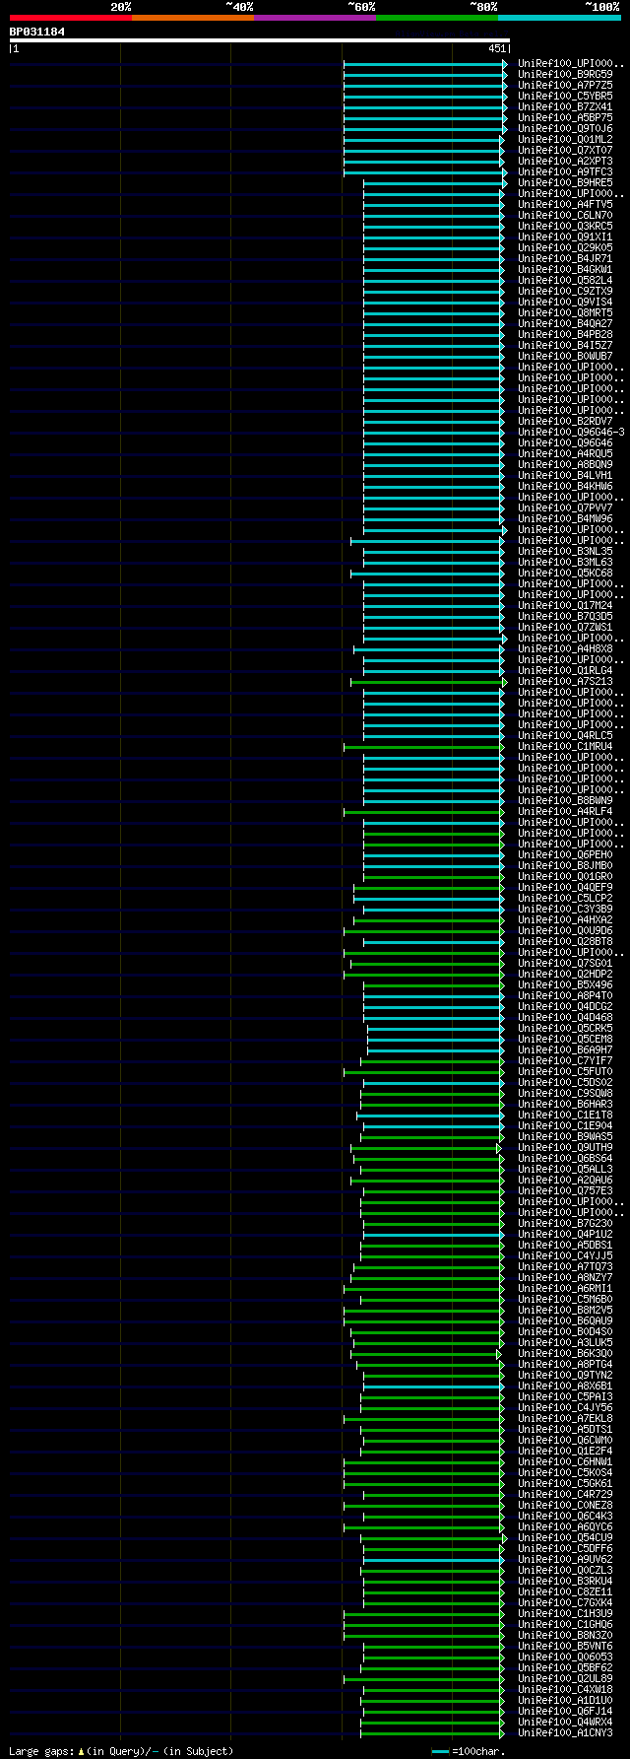Select hit UniRef100_B6K3Q0
This screenshot has height=1759, width=630.
tap(565, 1353)
